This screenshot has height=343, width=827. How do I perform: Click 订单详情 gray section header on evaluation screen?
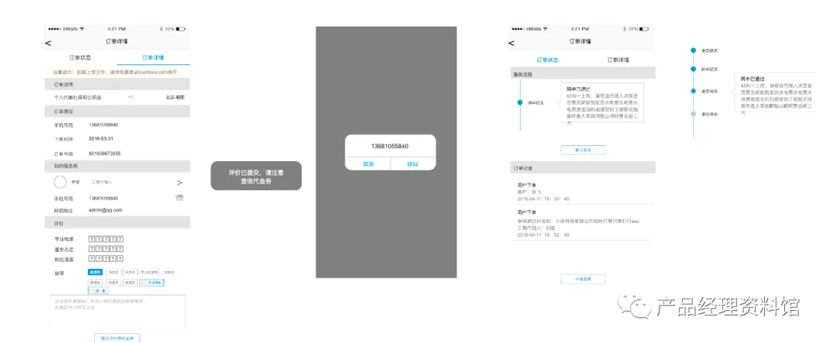117,84
